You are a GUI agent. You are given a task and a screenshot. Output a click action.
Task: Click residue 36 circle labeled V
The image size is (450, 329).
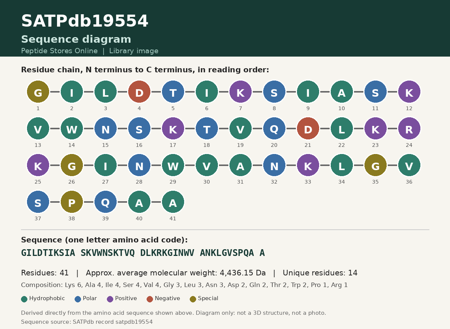(x=409, y=165)
